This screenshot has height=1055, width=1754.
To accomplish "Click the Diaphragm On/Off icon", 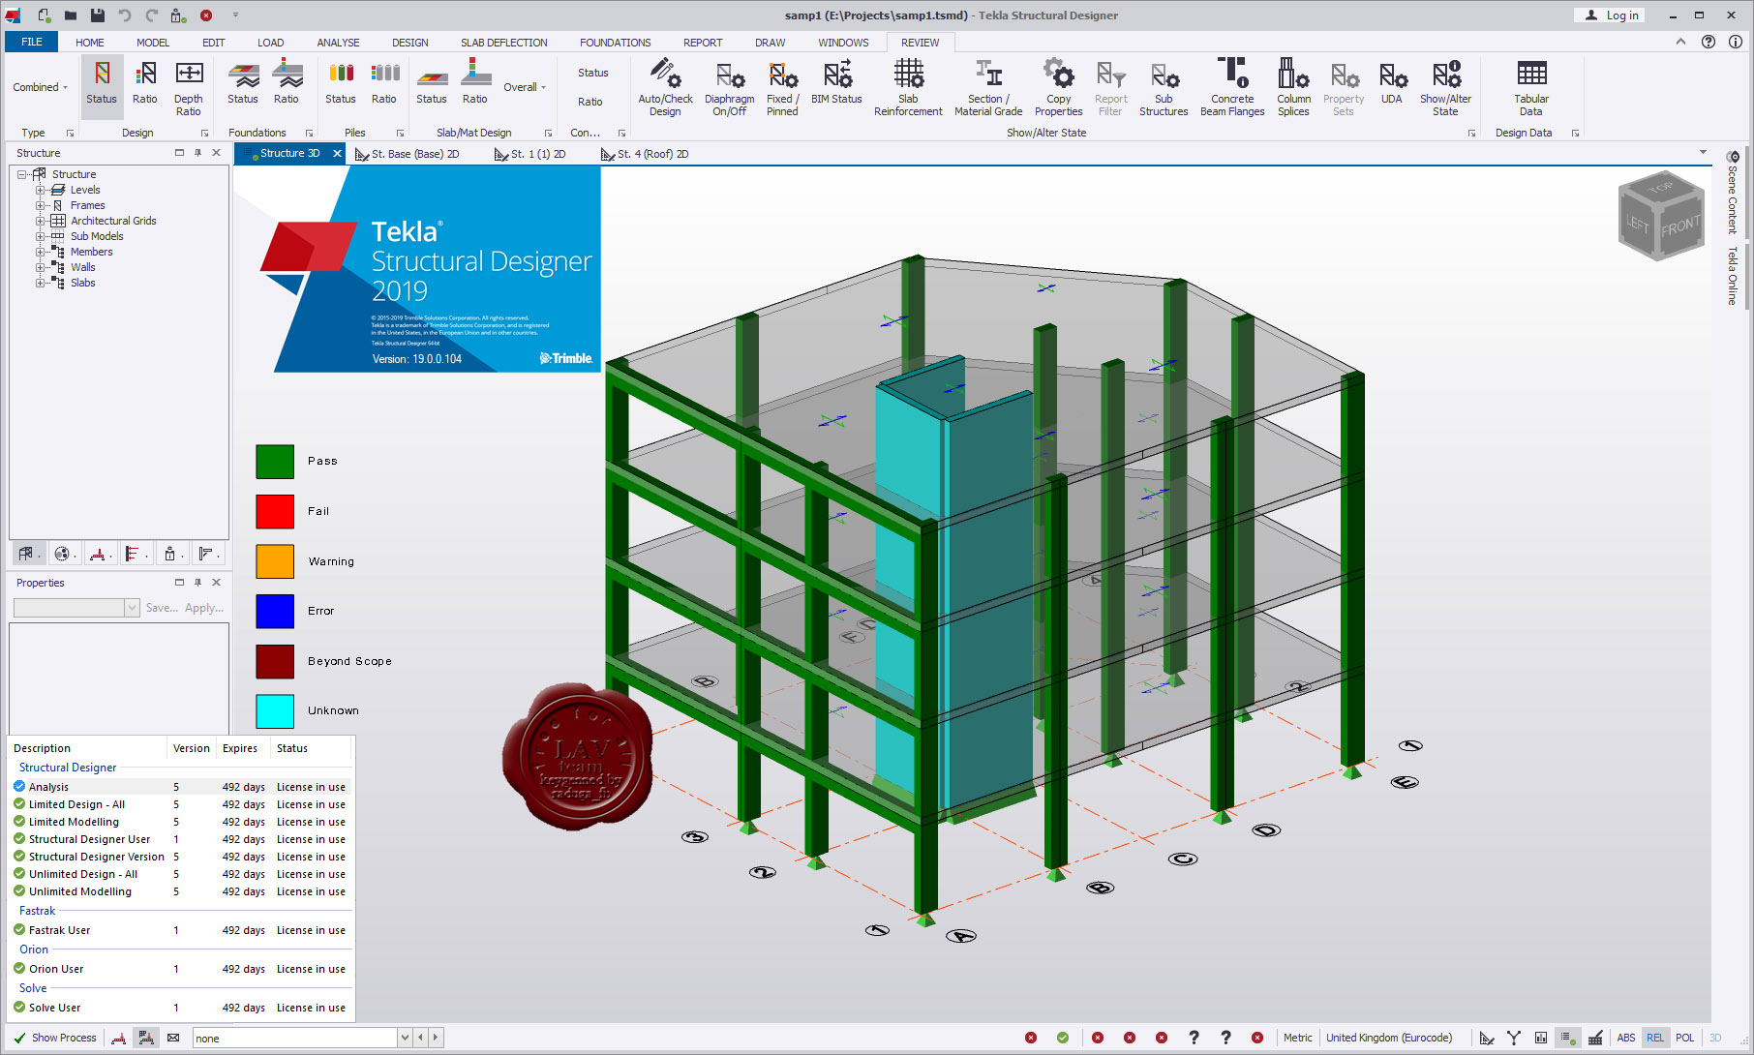I will click(730, 88).
